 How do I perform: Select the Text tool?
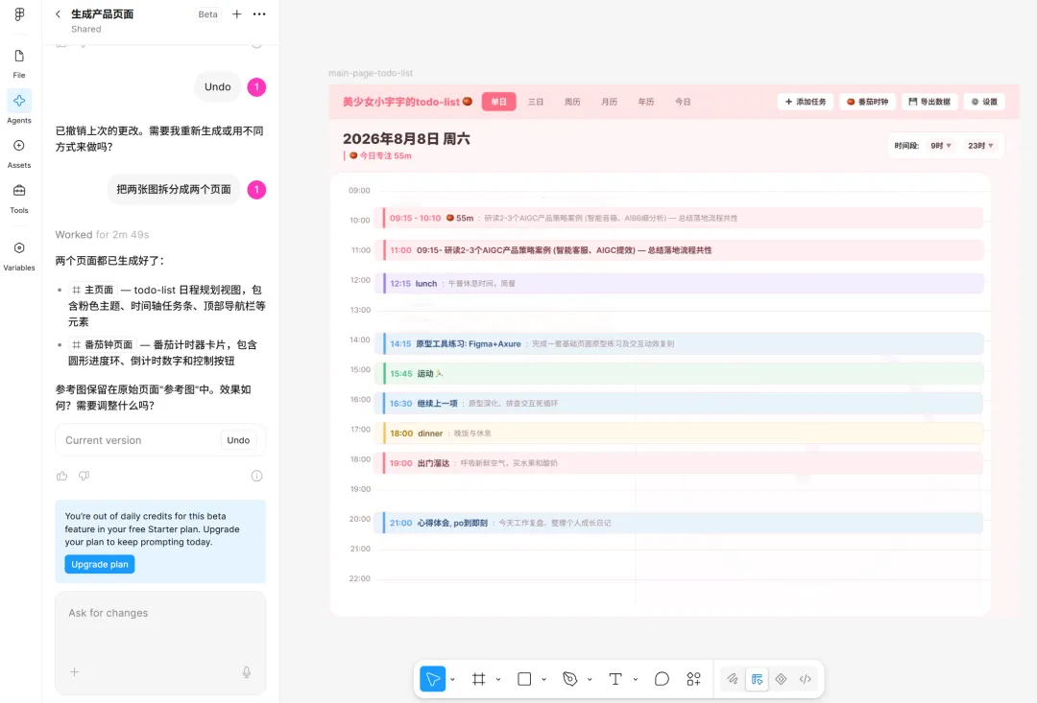pyautogui.click(x=615, y=679)
